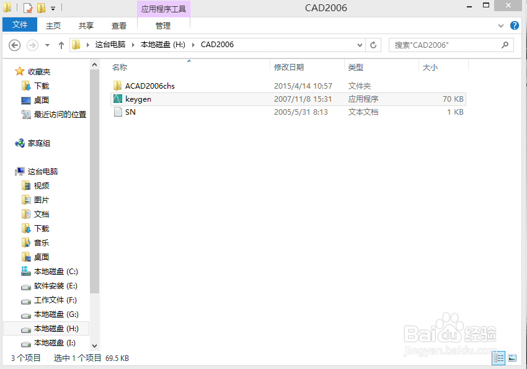
Task: Sort by 修改日期 (Date modified) column
Action: tap(289, 67)
